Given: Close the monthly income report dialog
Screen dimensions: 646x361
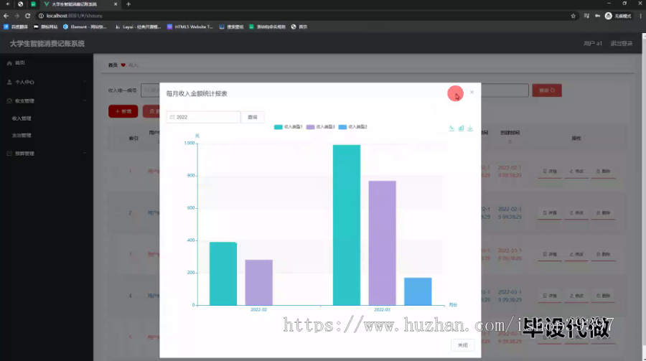Looking at the screenshot, I should click(472, 93).
